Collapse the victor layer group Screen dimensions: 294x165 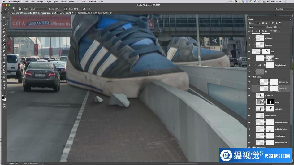(252, 77)
